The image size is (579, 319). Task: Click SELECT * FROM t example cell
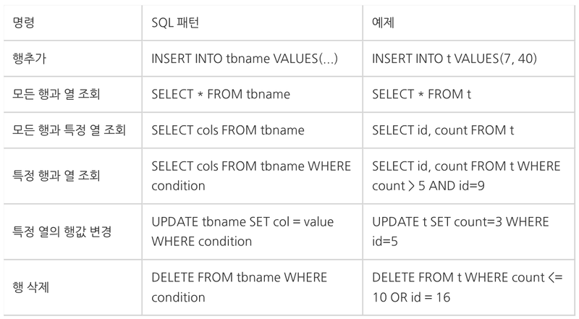pos(421,94)
